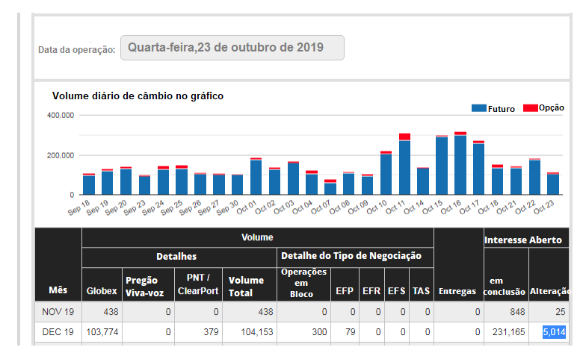
Task: Click the block trades value '300'
Action: 319,332
